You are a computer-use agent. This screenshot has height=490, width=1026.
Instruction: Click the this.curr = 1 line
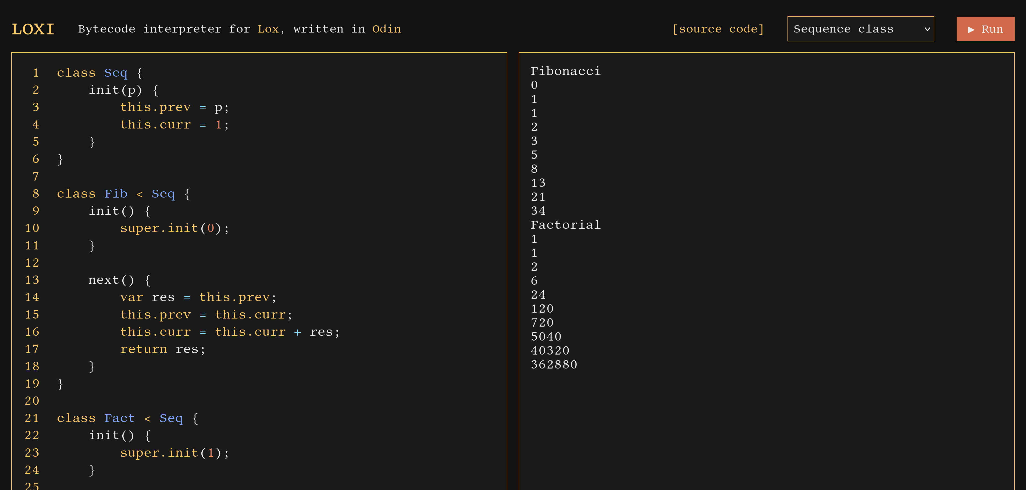[x=174, y=125]
